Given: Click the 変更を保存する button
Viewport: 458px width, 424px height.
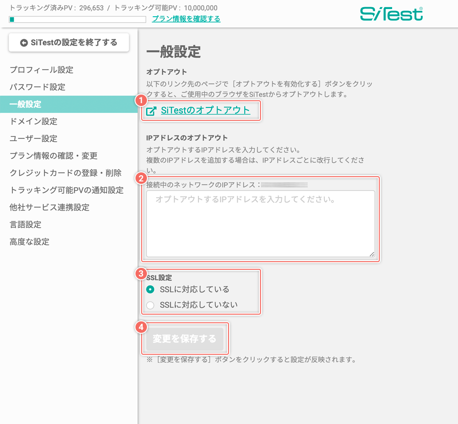Looking at the screenshot, I should coord(185,339).
